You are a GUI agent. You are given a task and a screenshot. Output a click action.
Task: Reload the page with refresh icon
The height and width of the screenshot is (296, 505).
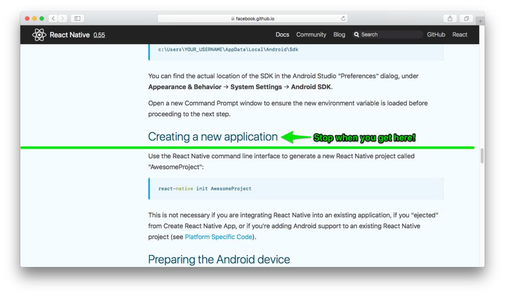(x=343, y=19)
